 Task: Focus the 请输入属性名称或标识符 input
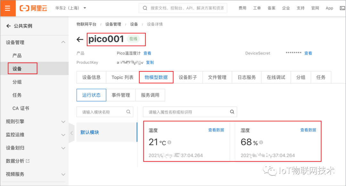coord(190,112)
